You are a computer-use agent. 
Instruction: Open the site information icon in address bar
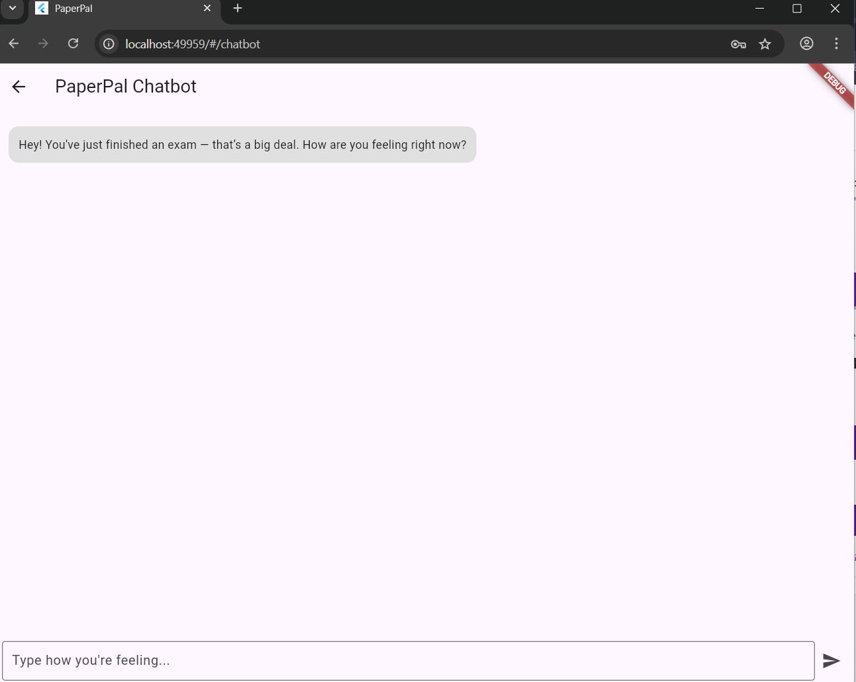108,44
